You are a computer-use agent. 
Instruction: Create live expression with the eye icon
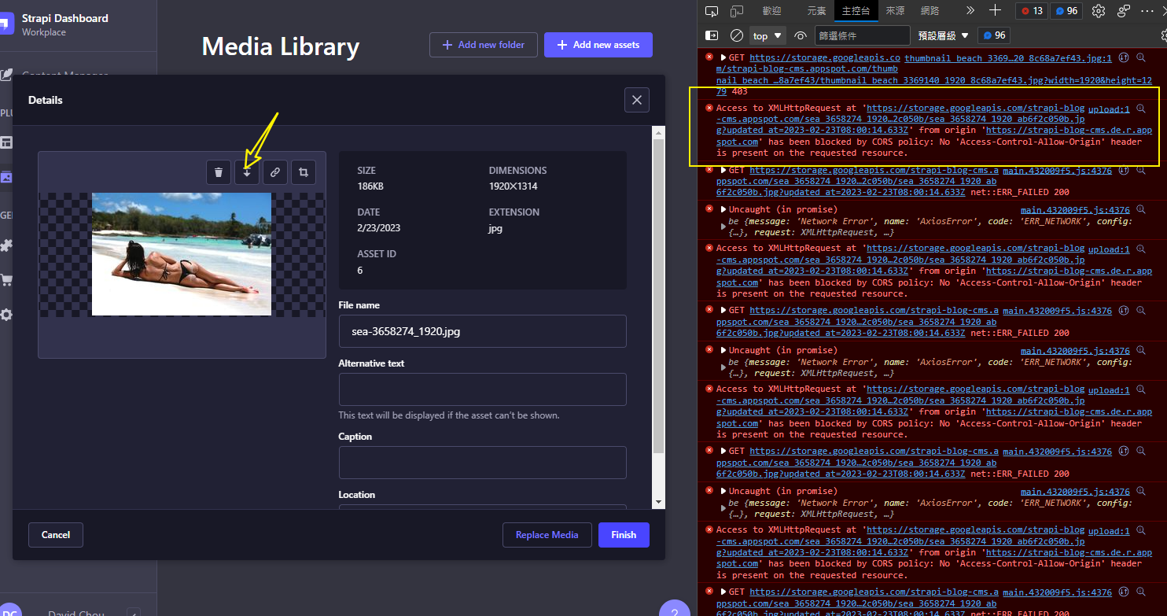tap(801, 35)
